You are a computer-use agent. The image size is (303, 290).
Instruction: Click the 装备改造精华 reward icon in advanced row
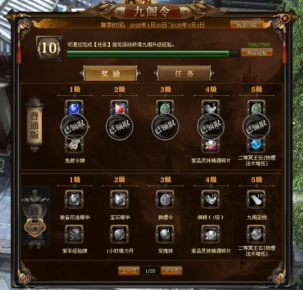pyautogui.click(x=74, y=199)
